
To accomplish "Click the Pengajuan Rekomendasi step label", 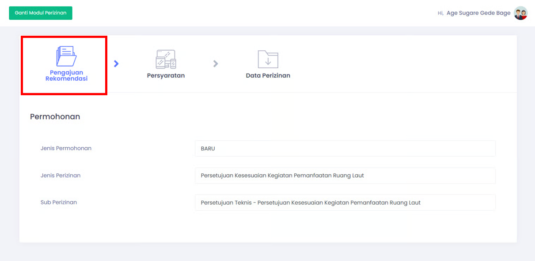I will click(66, 75).
